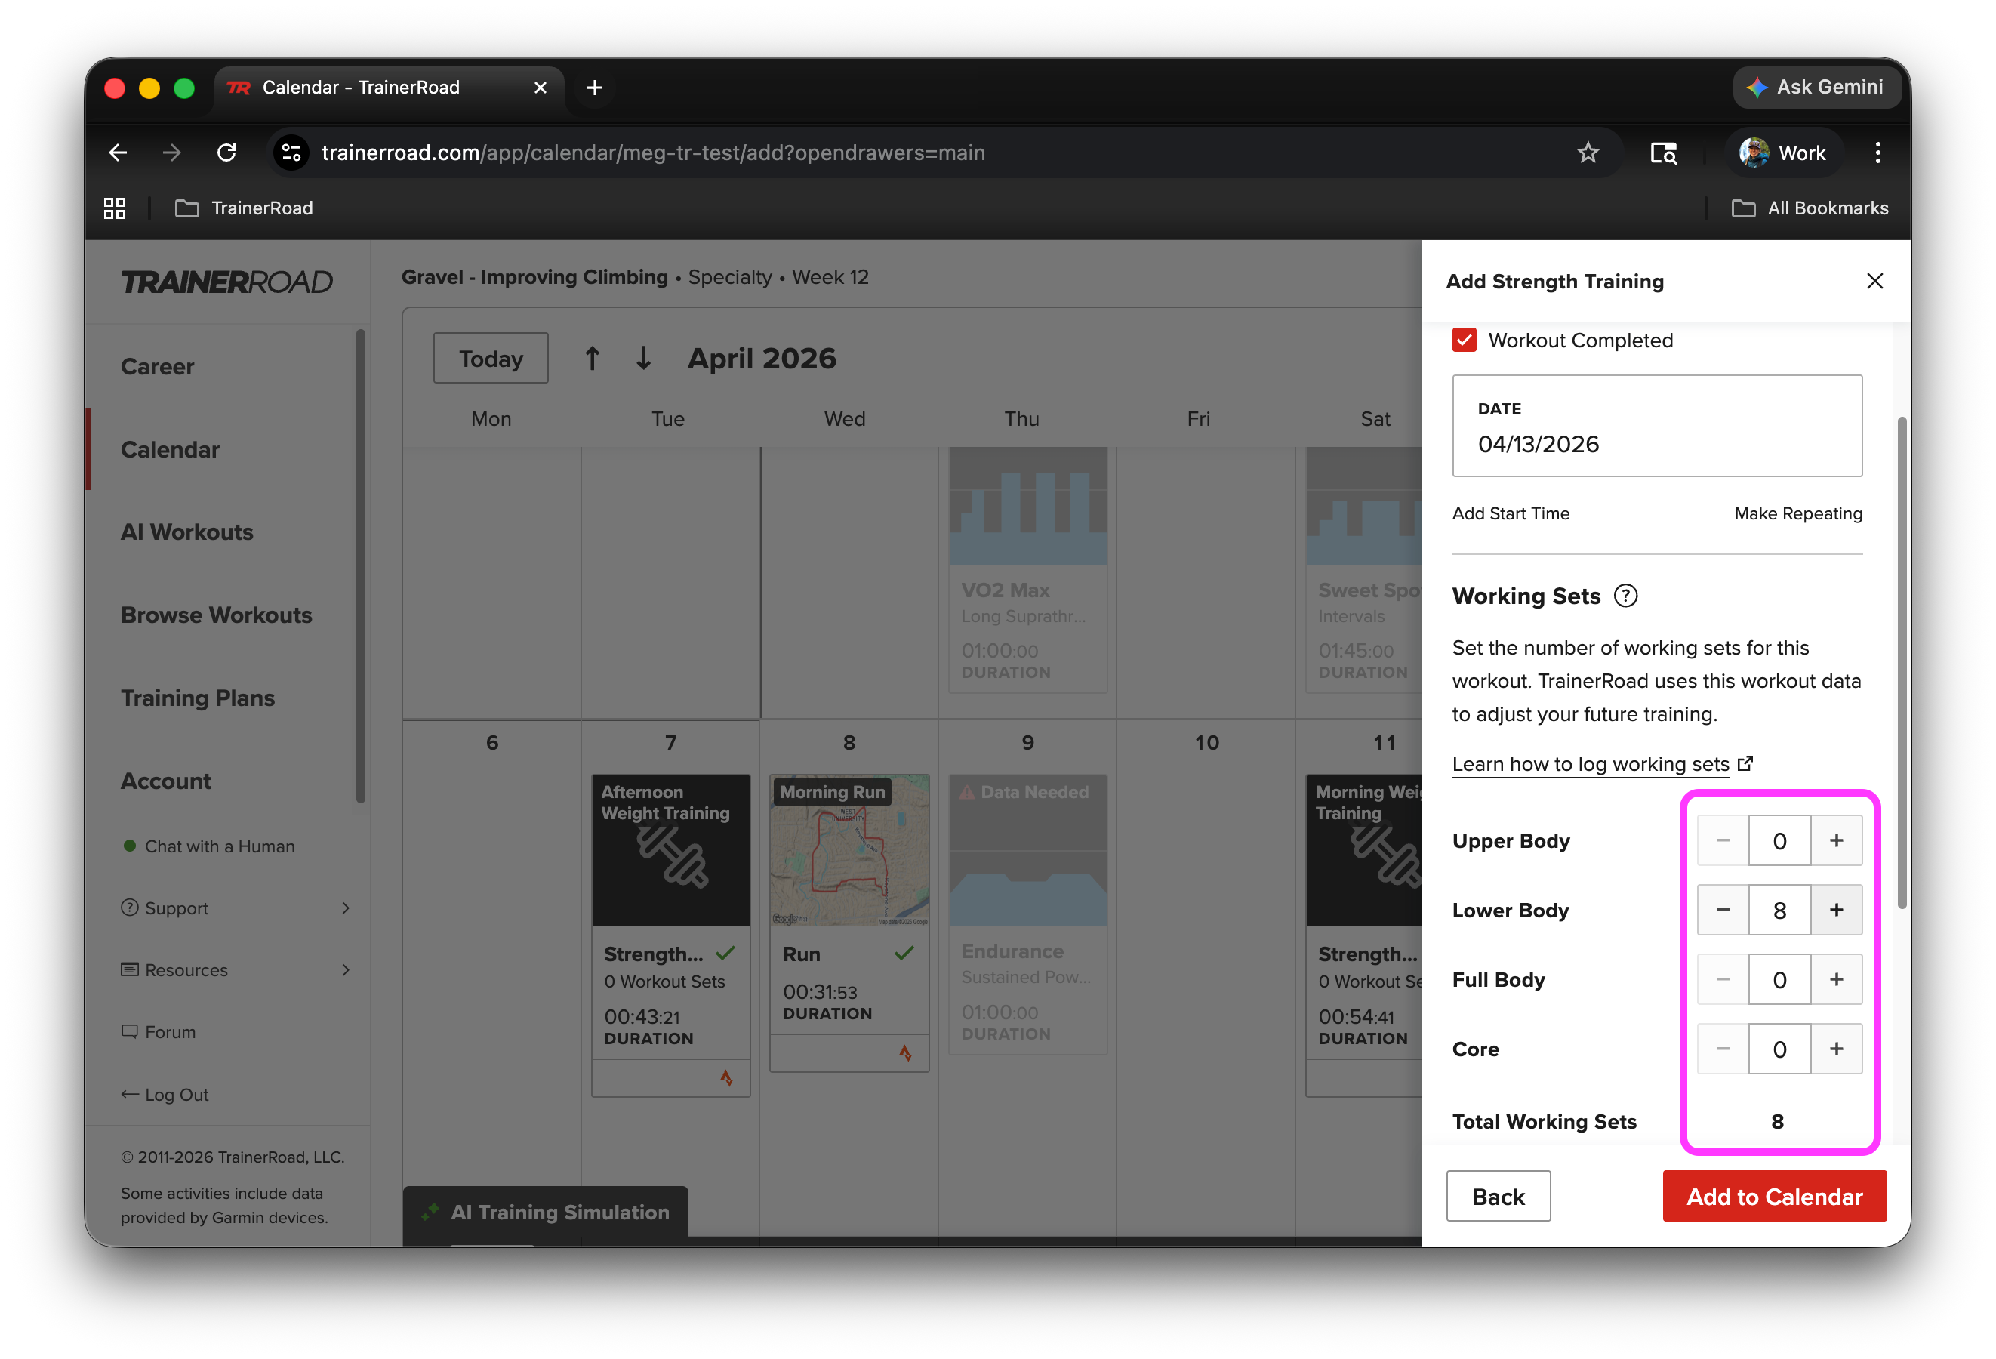Click Add Start Time
Screen dimensions: 1996x1359
[x=1511, y=513]
